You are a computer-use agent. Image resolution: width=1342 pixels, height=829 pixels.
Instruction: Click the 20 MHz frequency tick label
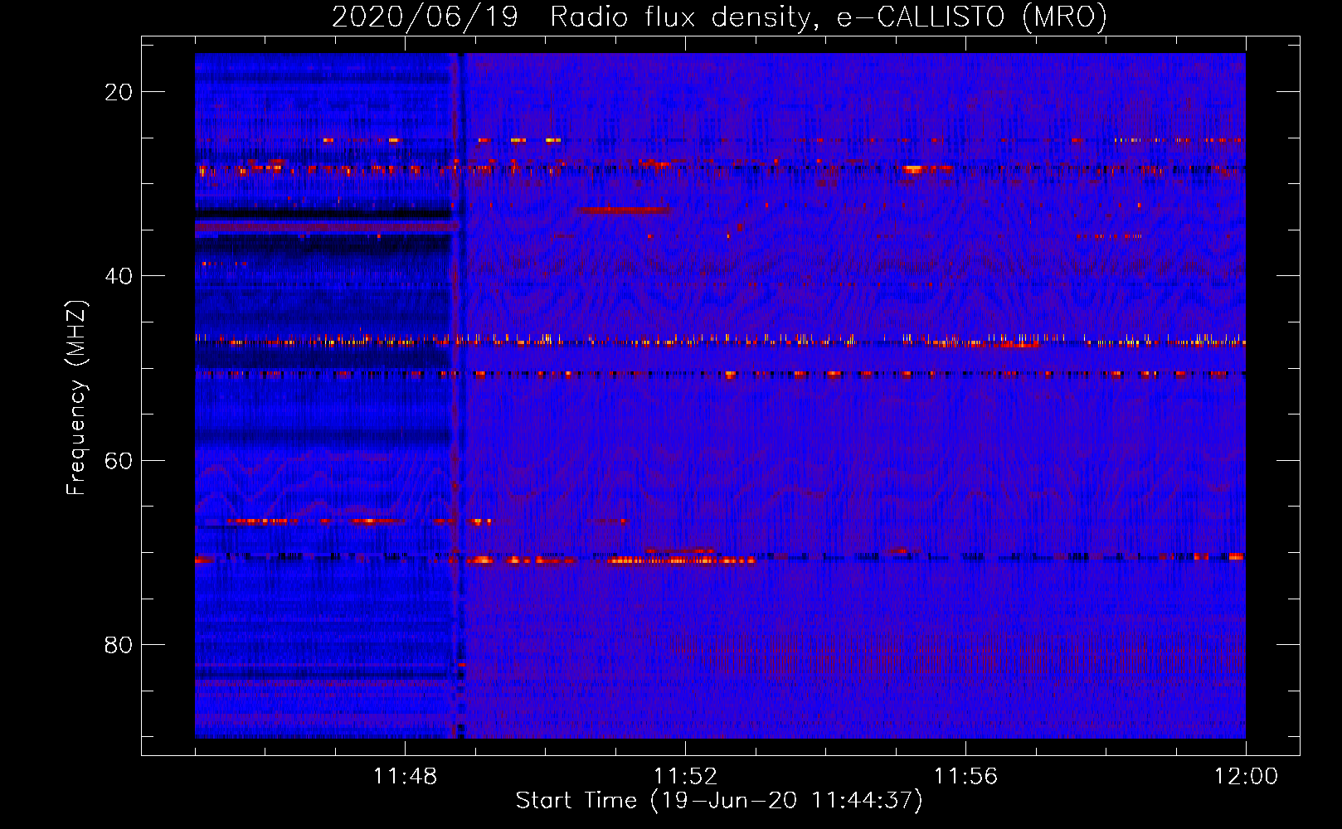[x=119, y=92]
